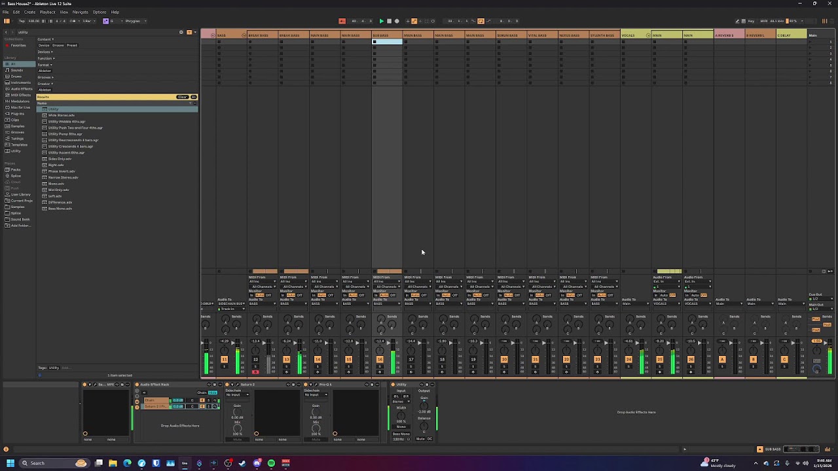The height and width of the screenshot is (471, 838).
Task: Open the Options menu
Action: pyautogui.click(x=100, y=12)
